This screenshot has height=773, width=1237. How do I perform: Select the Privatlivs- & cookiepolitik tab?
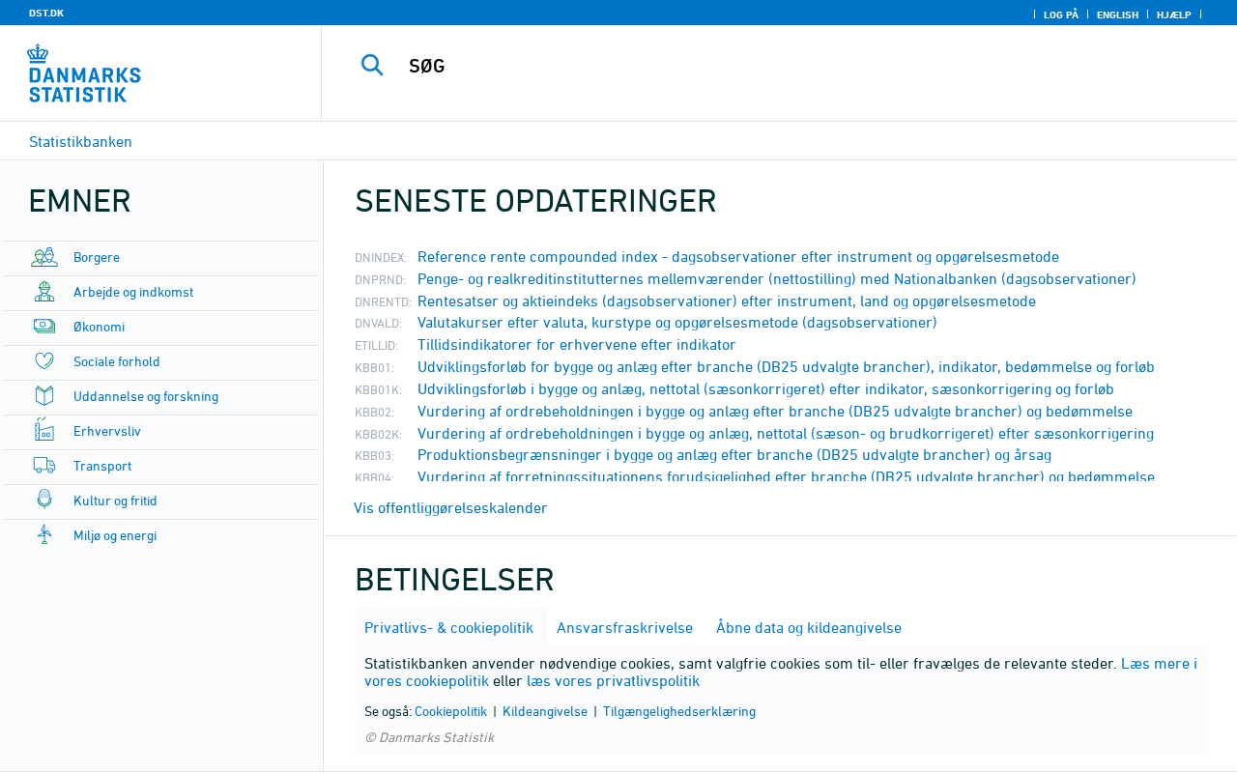coord(448,628)
